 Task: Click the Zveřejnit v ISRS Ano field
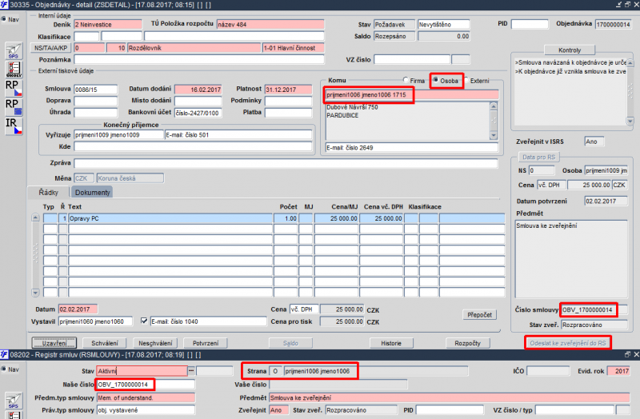click(x=594, y=142)
